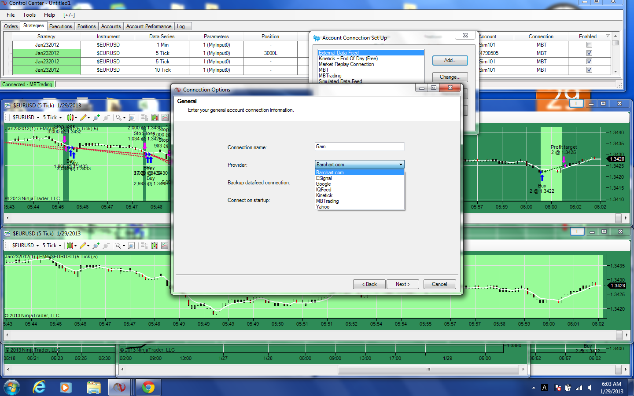Open Windows Media Player from taskbar
This screenshot has width=634, height=396.
click(66, 387)
